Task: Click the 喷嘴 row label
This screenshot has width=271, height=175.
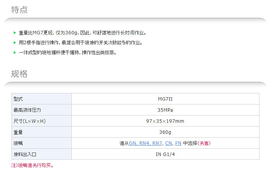Action: point(18,143)
